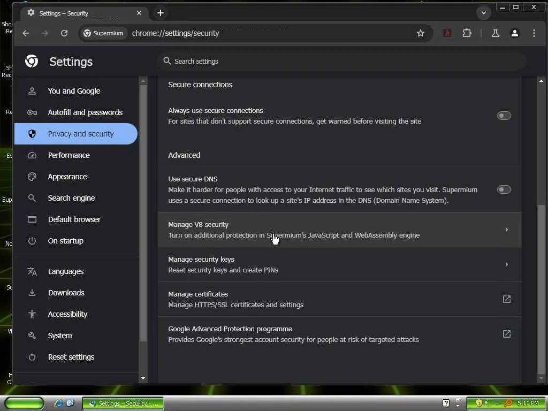Screen dimensions: 548x411
Task: Open Manage certificates external link icon
Action: pos(506,299)
